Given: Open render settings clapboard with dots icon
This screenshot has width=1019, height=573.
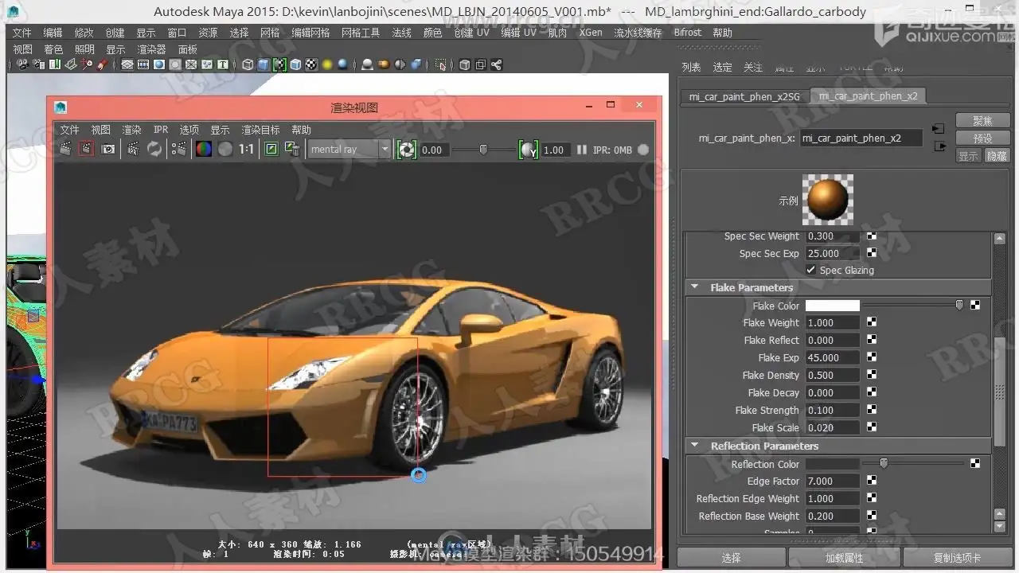Looking at the screenshot, I should [x=179, y=149].
